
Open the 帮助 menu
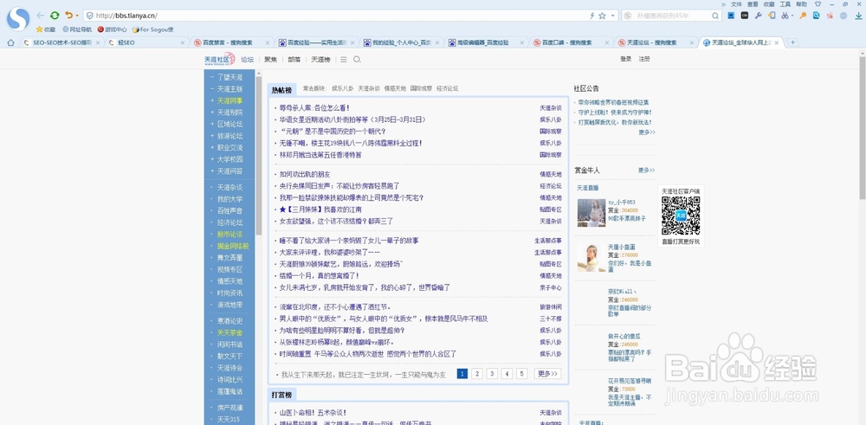pyautogui.click(x=801, y=3)
